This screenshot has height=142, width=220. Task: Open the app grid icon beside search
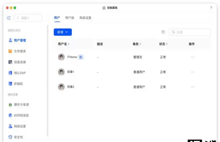coord(8,18)
